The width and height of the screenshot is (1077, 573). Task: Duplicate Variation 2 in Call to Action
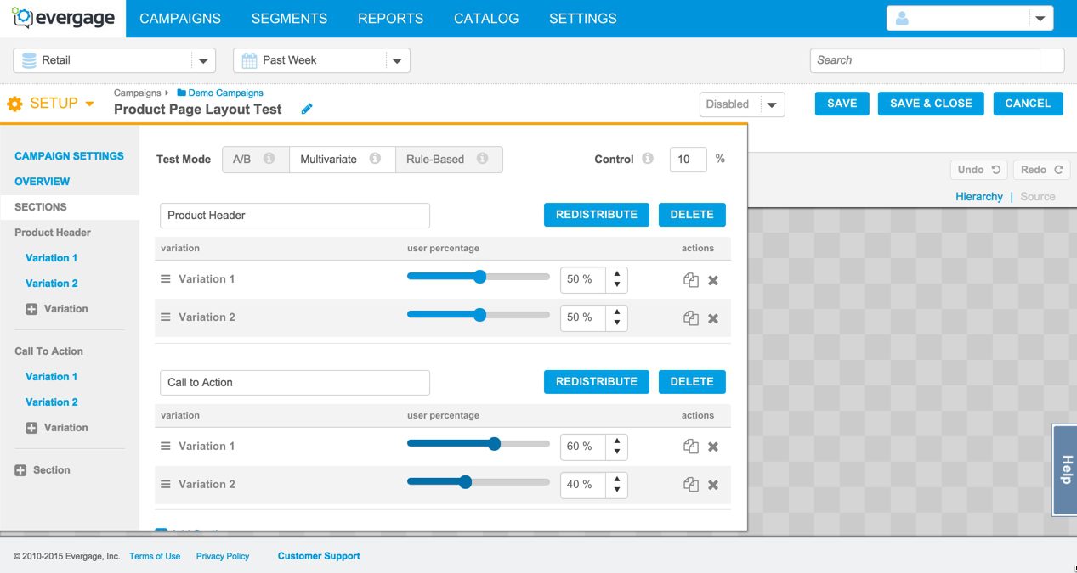[691, 485]
